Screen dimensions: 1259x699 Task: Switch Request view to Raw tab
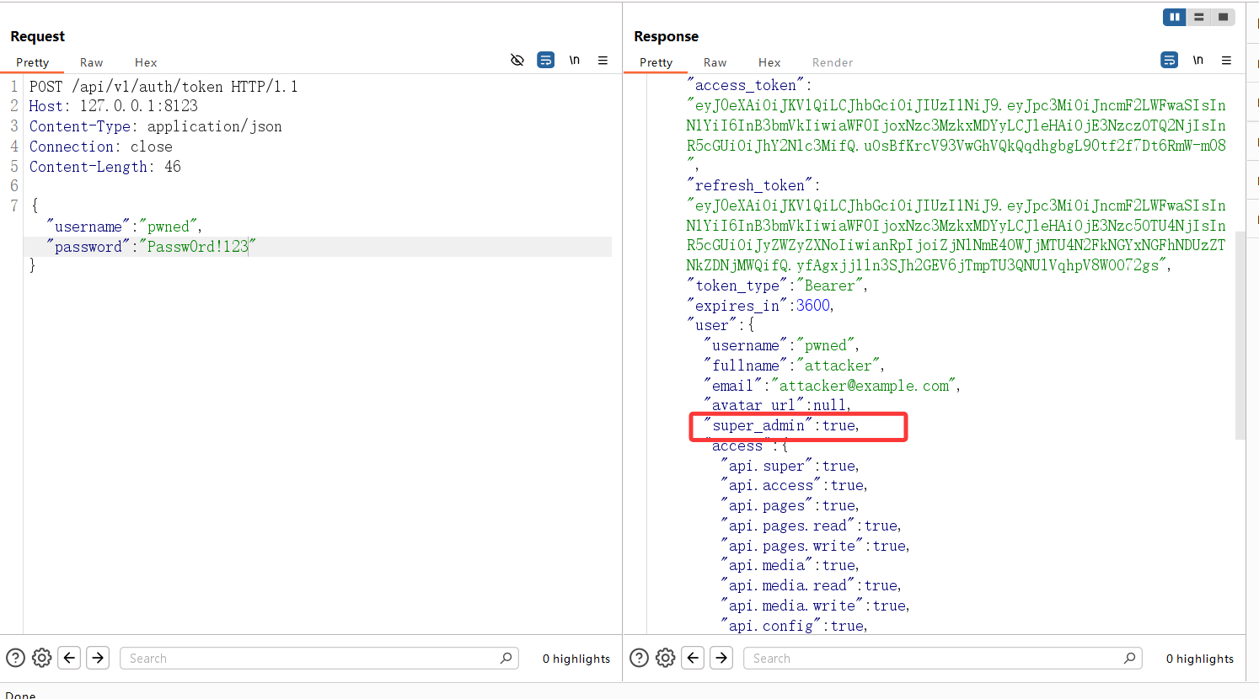click(92, 62)
